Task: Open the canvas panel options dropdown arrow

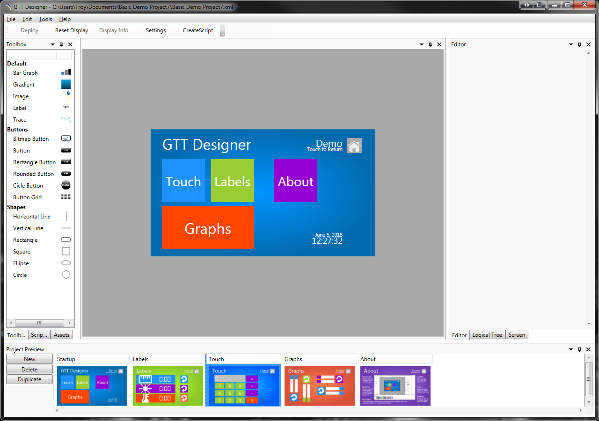Action: tap(422, 44)
